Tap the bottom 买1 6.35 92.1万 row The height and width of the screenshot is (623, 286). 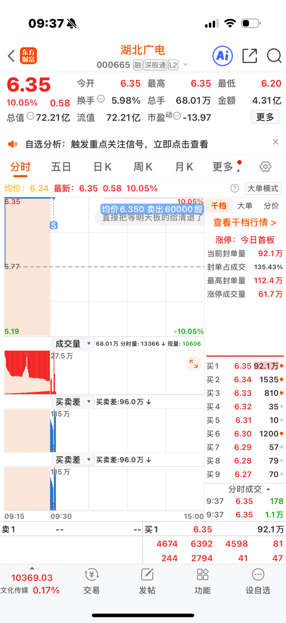click(x=214, y=529)
